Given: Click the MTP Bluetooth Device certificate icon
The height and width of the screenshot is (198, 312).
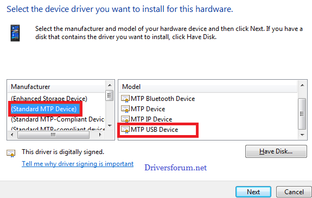Looking at the screenshot, I should [125, 99].
